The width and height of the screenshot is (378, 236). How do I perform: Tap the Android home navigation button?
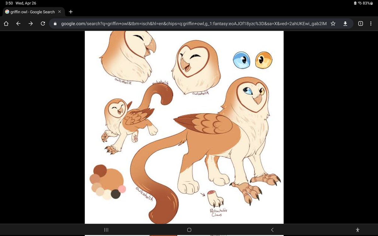[x=189, y=230]
